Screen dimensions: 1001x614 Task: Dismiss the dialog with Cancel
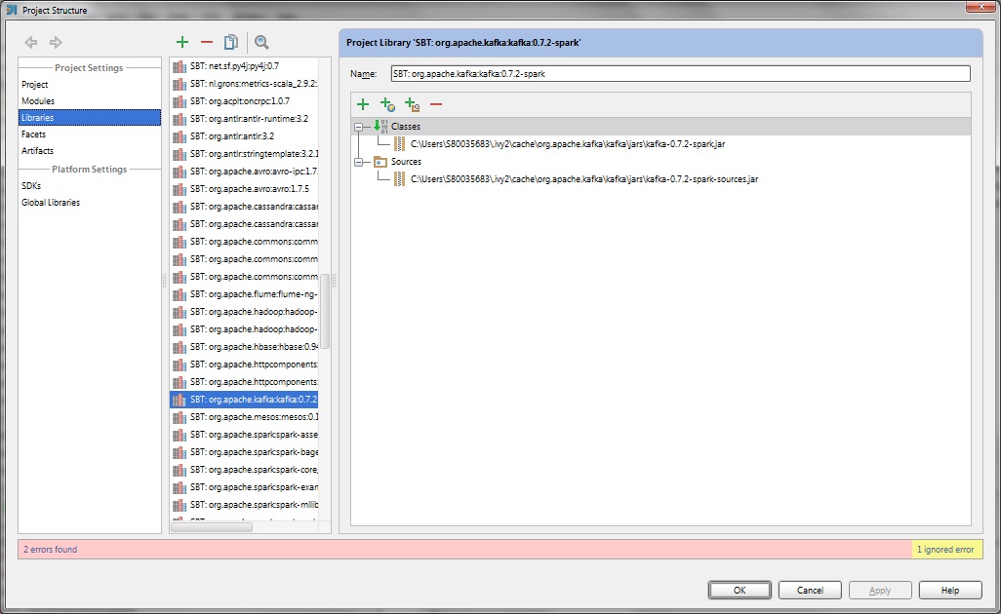click(810, 590)
